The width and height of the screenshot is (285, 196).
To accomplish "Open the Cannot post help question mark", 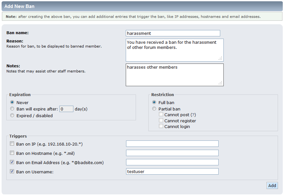I will coord(193,115).
